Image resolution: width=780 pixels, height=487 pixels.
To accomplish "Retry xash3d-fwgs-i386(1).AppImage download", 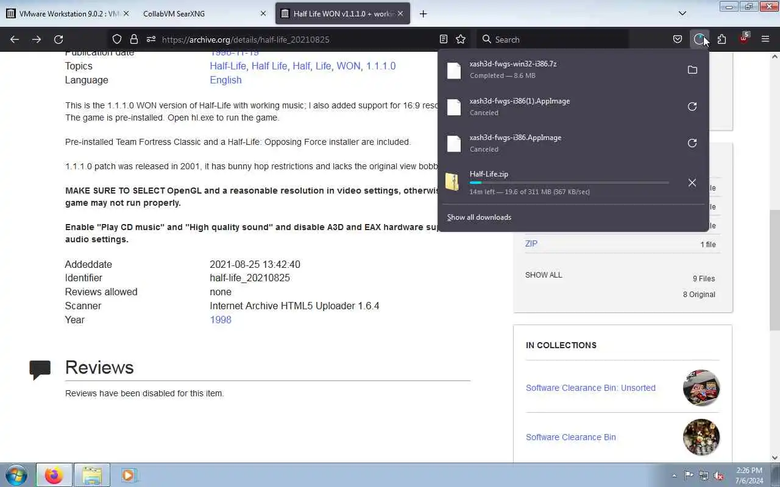I will pyautogui.click(x=692, y=107).
